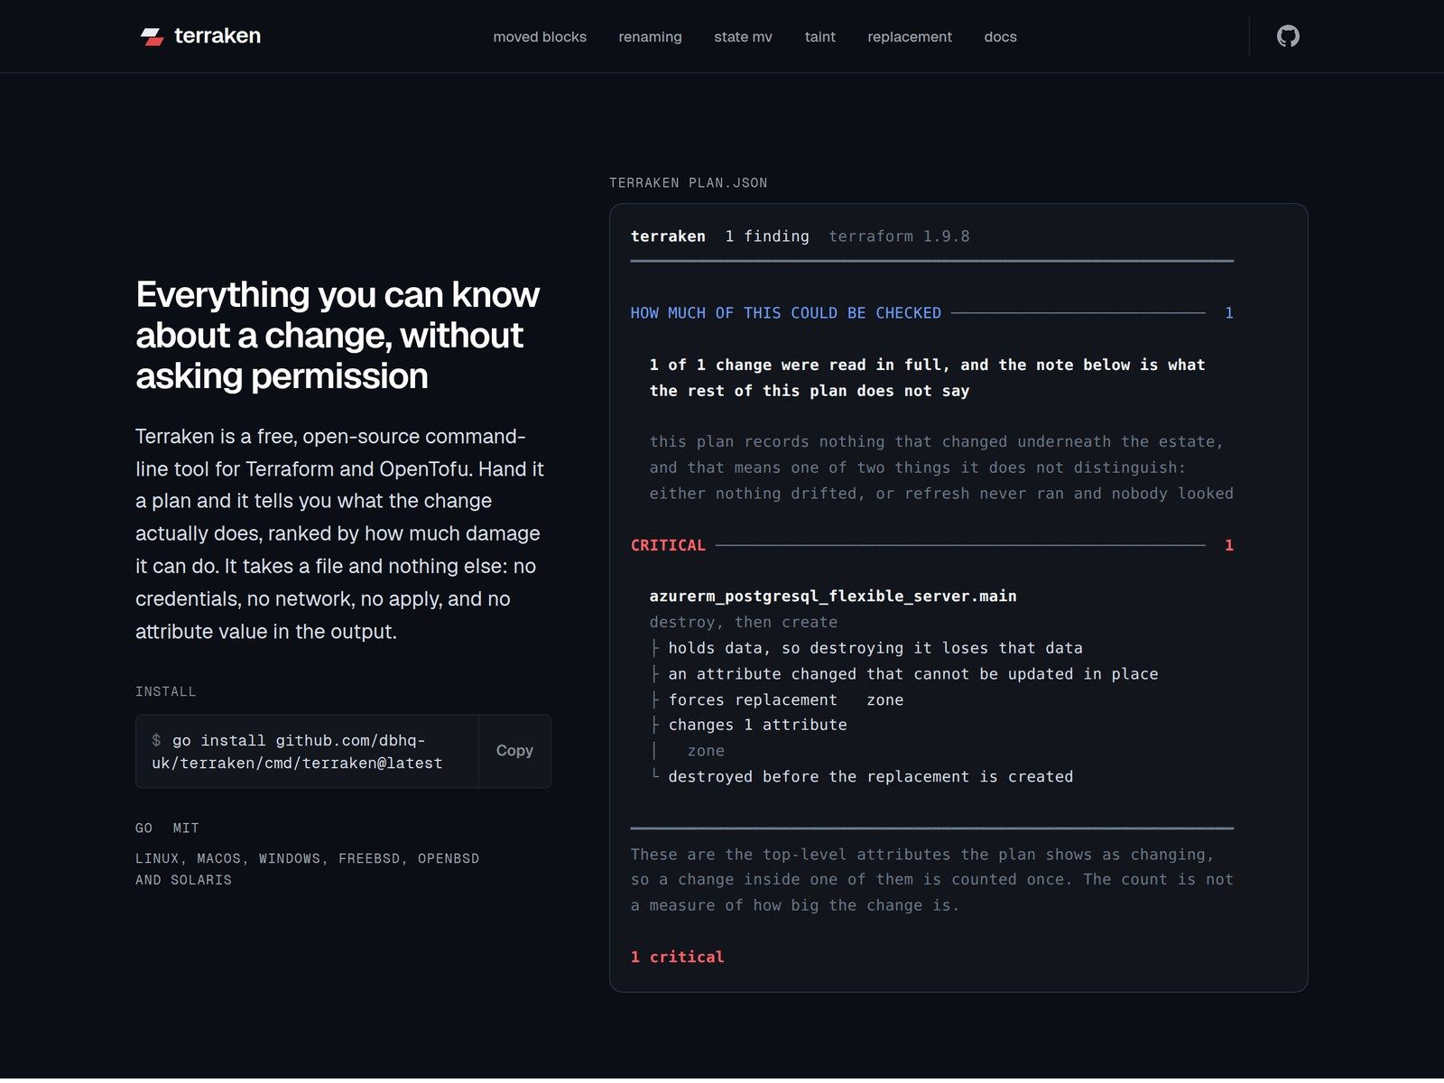Select state mv in navigation
The image size is (1444, 1083).
pyautogui.click(x=743, y=37)
